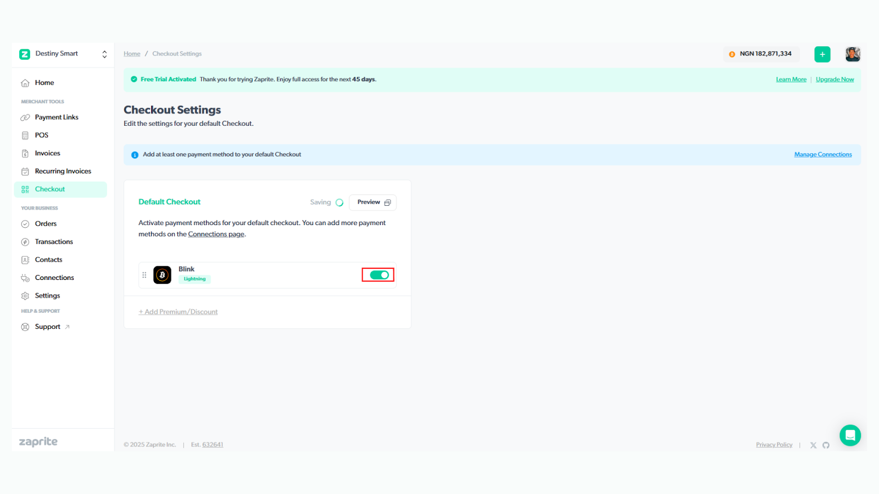The width and height of the screenshot is (879, 494).
Task: Click Upgrade Now in the trial banner
Action: 835,80
